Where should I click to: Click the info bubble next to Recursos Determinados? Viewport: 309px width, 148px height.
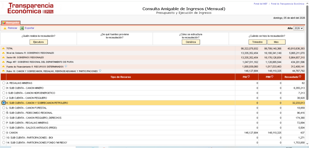(x=66, y=66)
